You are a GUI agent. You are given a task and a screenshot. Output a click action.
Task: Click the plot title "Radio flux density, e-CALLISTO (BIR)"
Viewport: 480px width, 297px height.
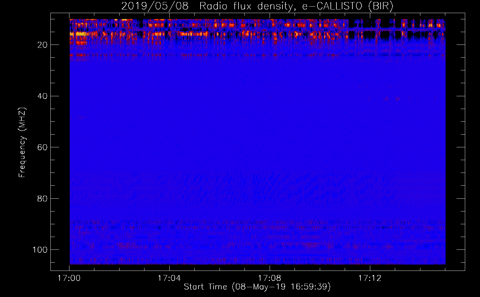tap(296, 6)
